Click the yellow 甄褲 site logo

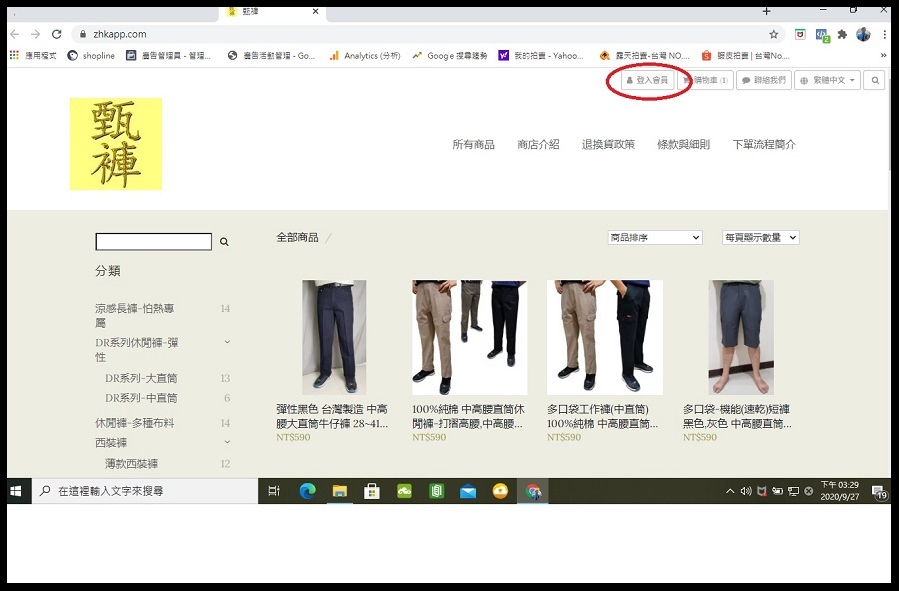click(115, 144)
